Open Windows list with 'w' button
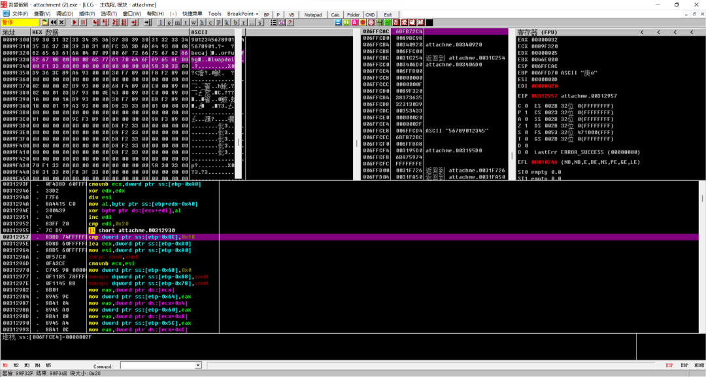706x377 pixels. (193, 22)
